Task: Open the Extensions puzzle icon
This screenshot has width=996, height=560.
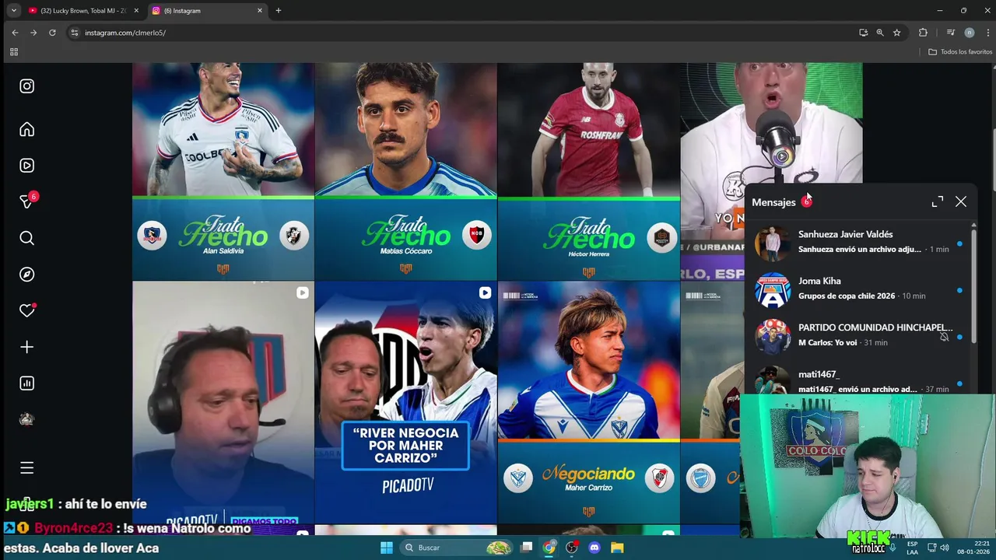Action: 923,33
